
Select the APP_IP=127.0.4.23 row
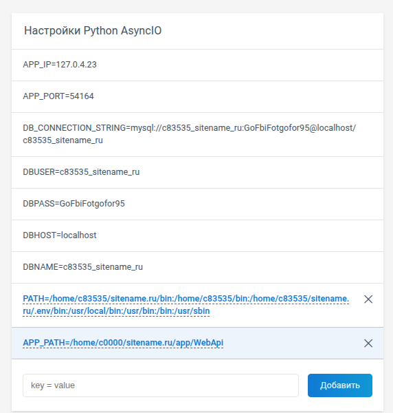click(197, 65)
